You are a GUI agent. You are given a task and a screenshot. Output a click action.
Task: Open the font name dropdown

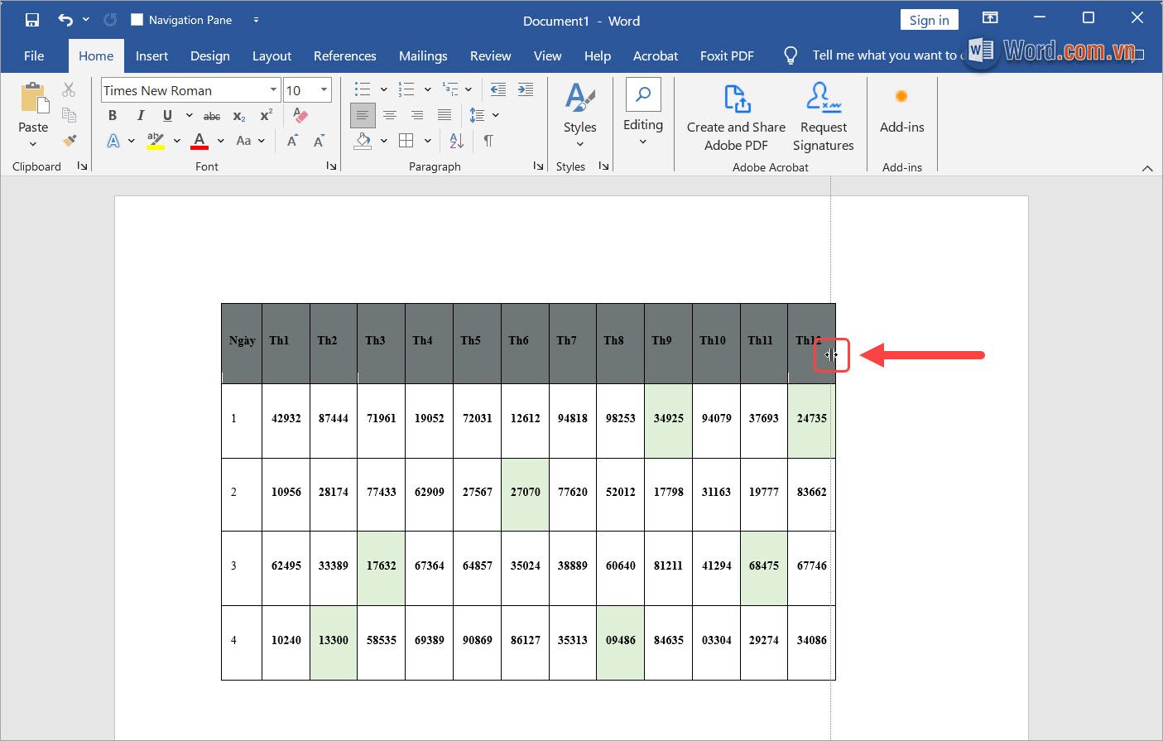point(273,90)
